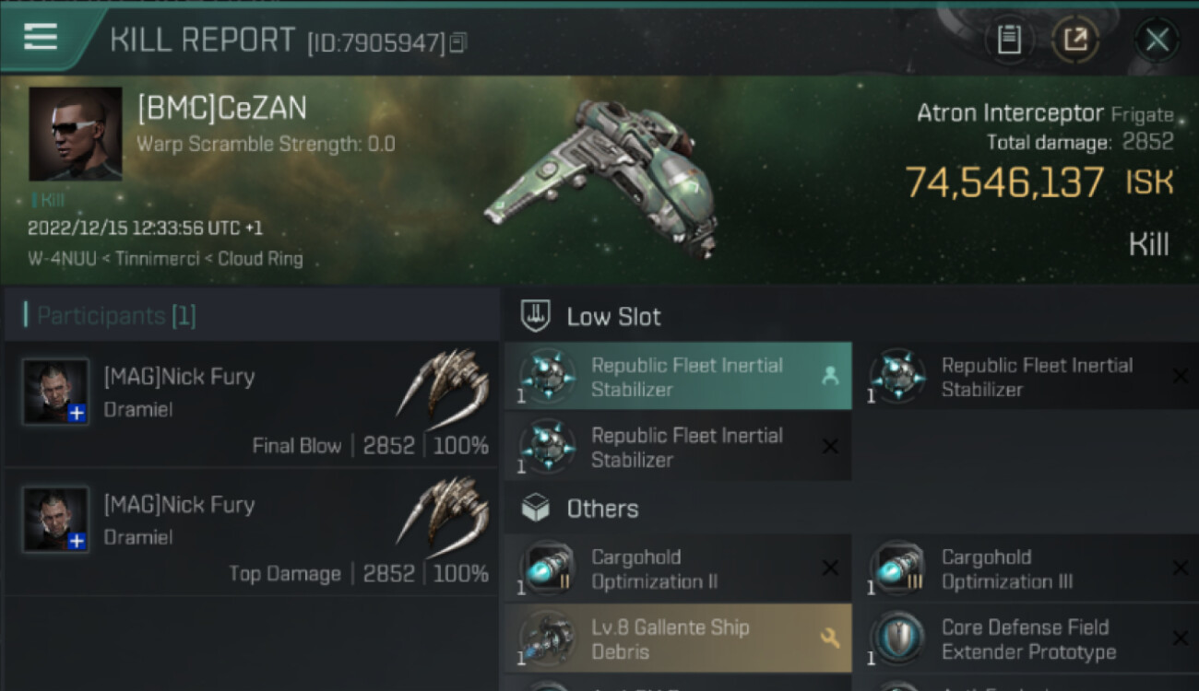Open the kill report clipboard notes icon

1009,40
